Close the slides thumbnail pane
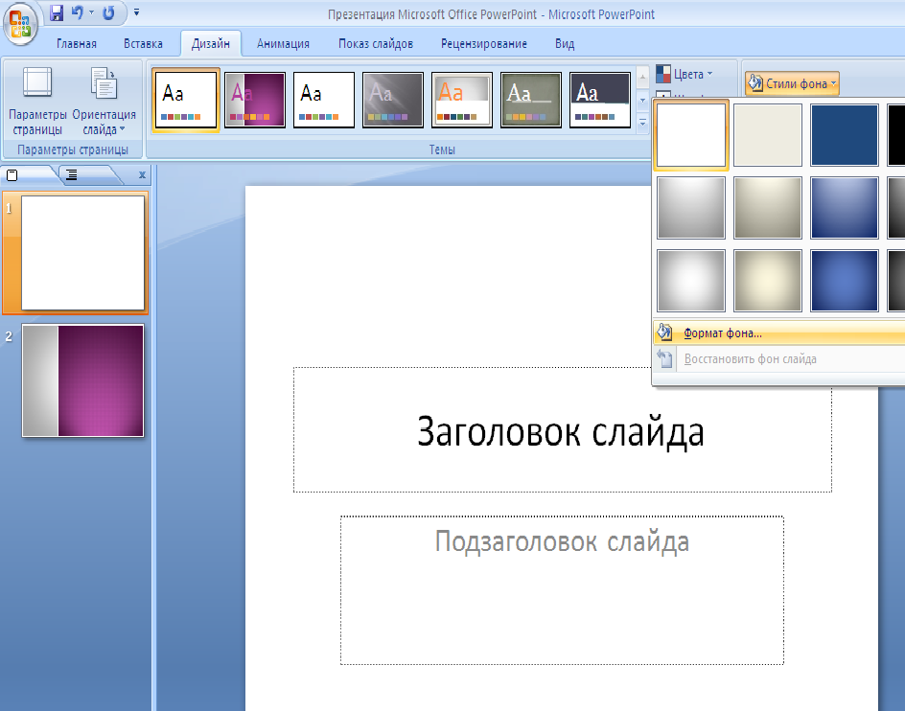Image resolution: width=905 pixels, height=711 pixels. tap(142, 174)
